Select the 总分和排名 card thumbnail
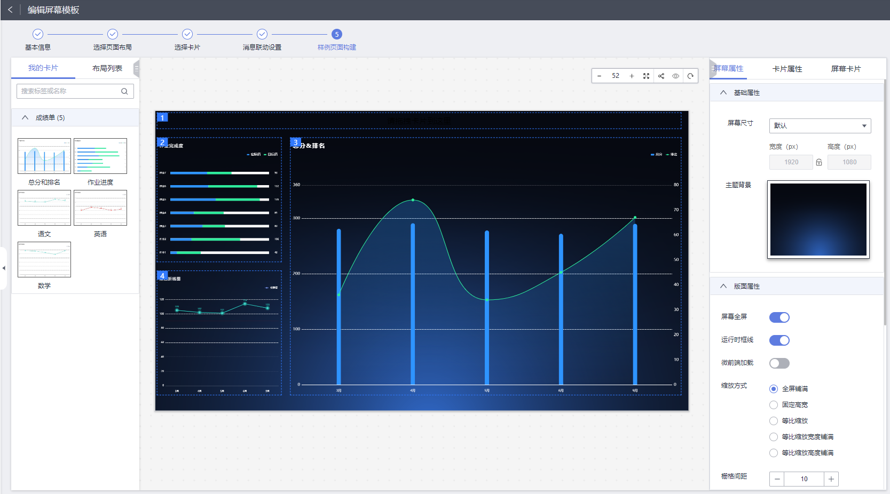Screen dimensions: 890x494 44,156
